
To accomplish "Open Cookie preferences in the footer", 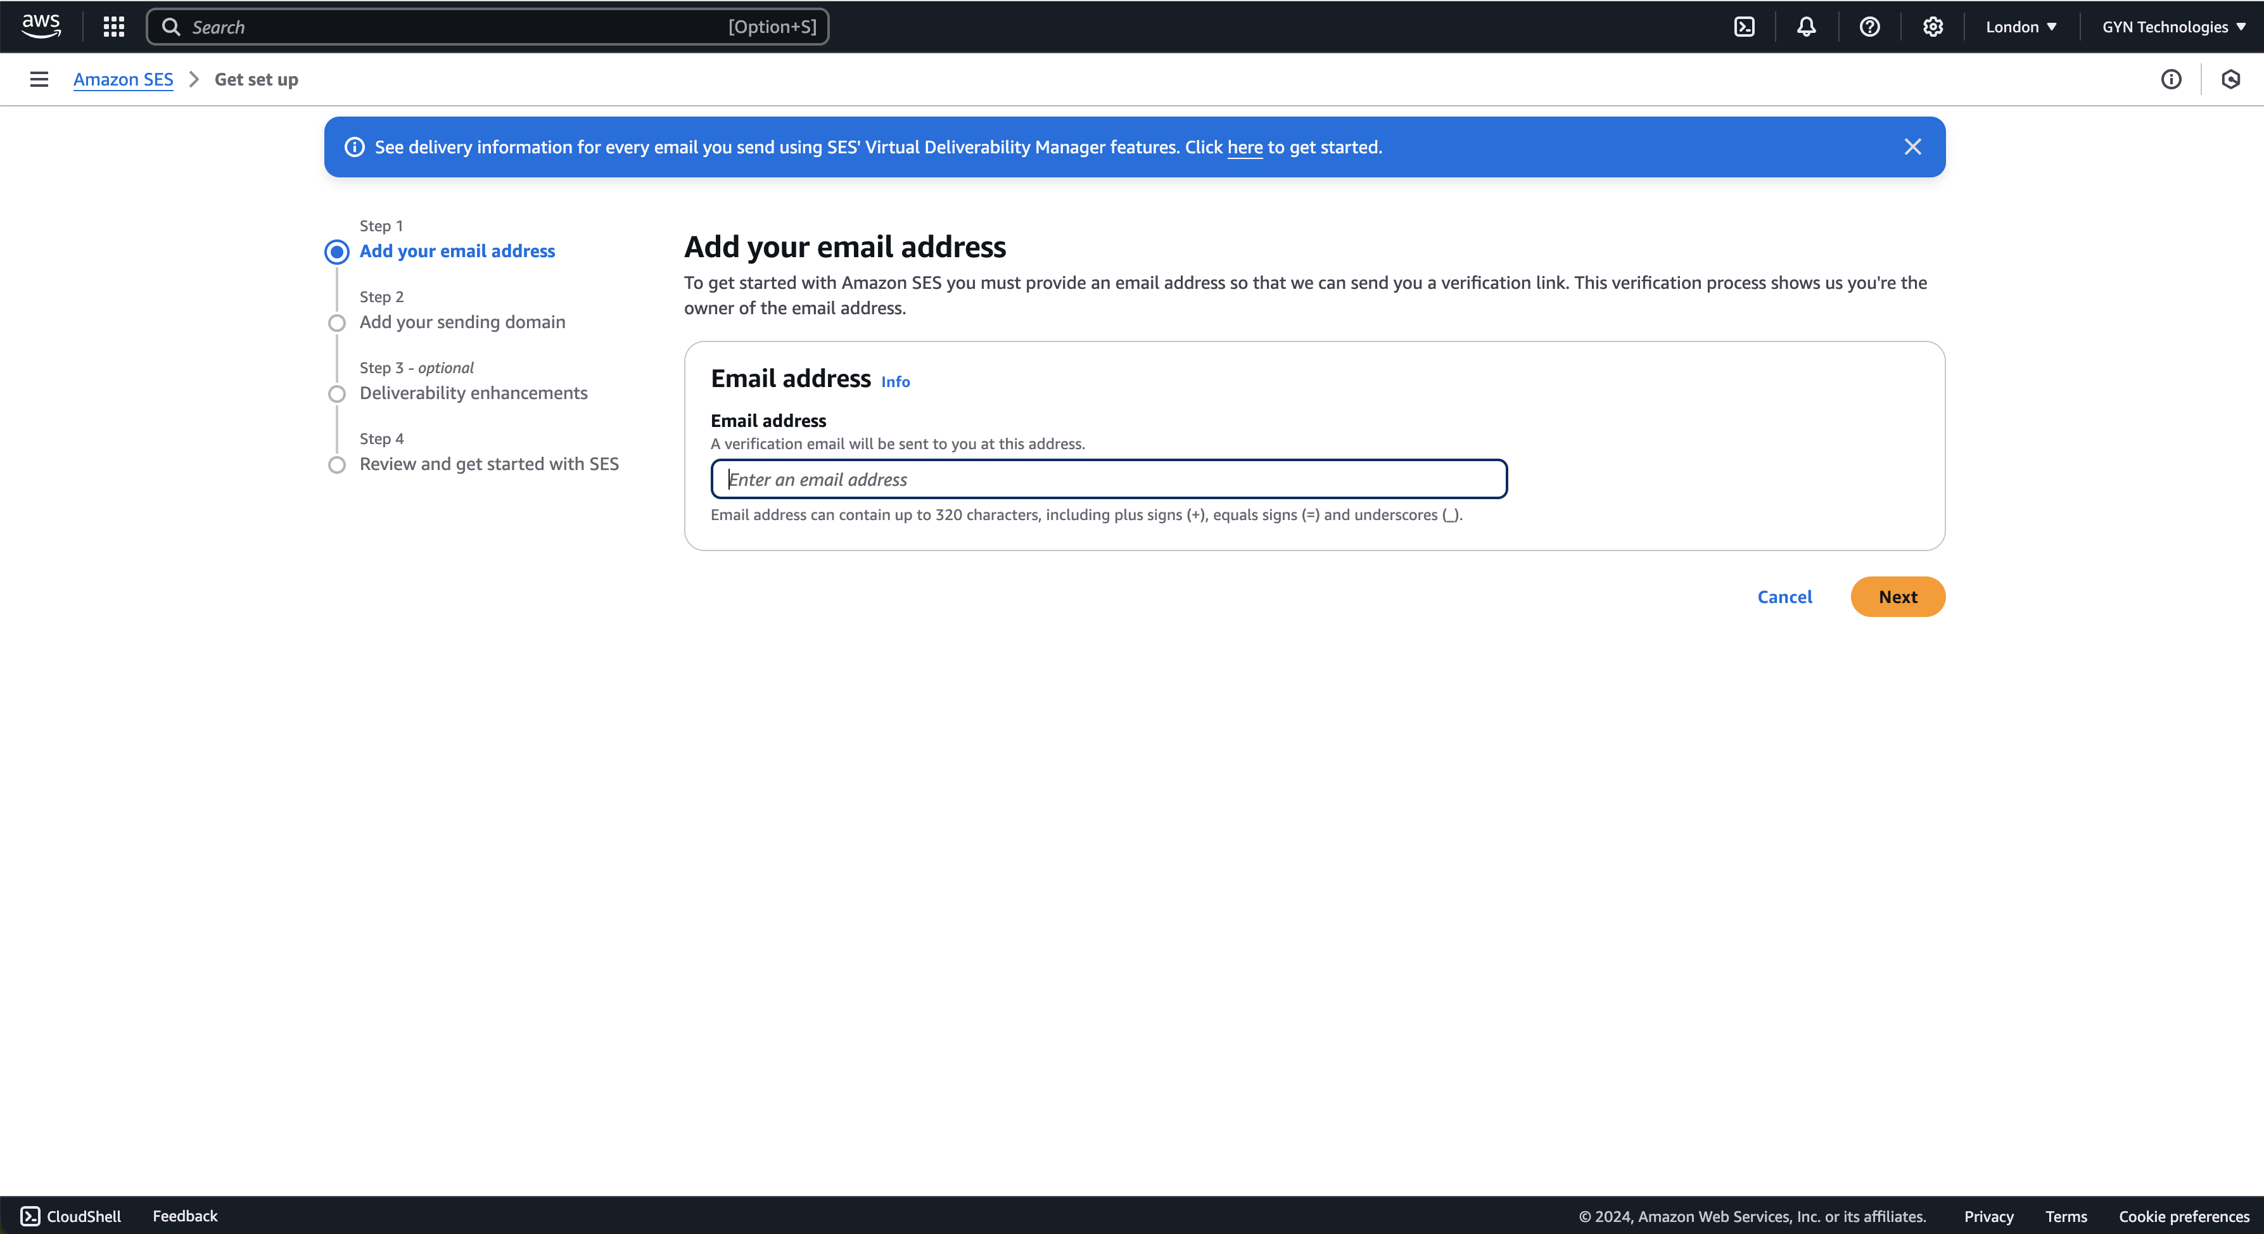I will (x=2183, y=1216).
